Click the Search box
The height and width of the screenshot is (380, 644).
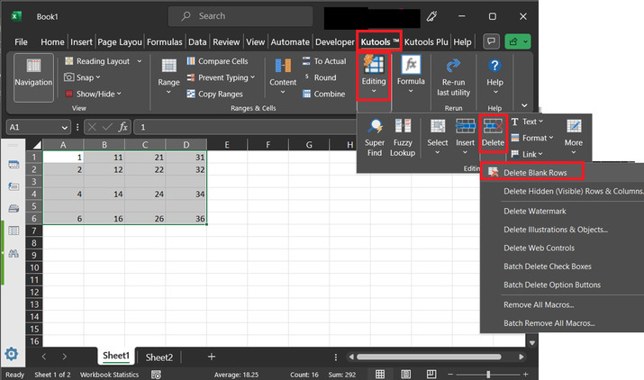coord(240,16)
